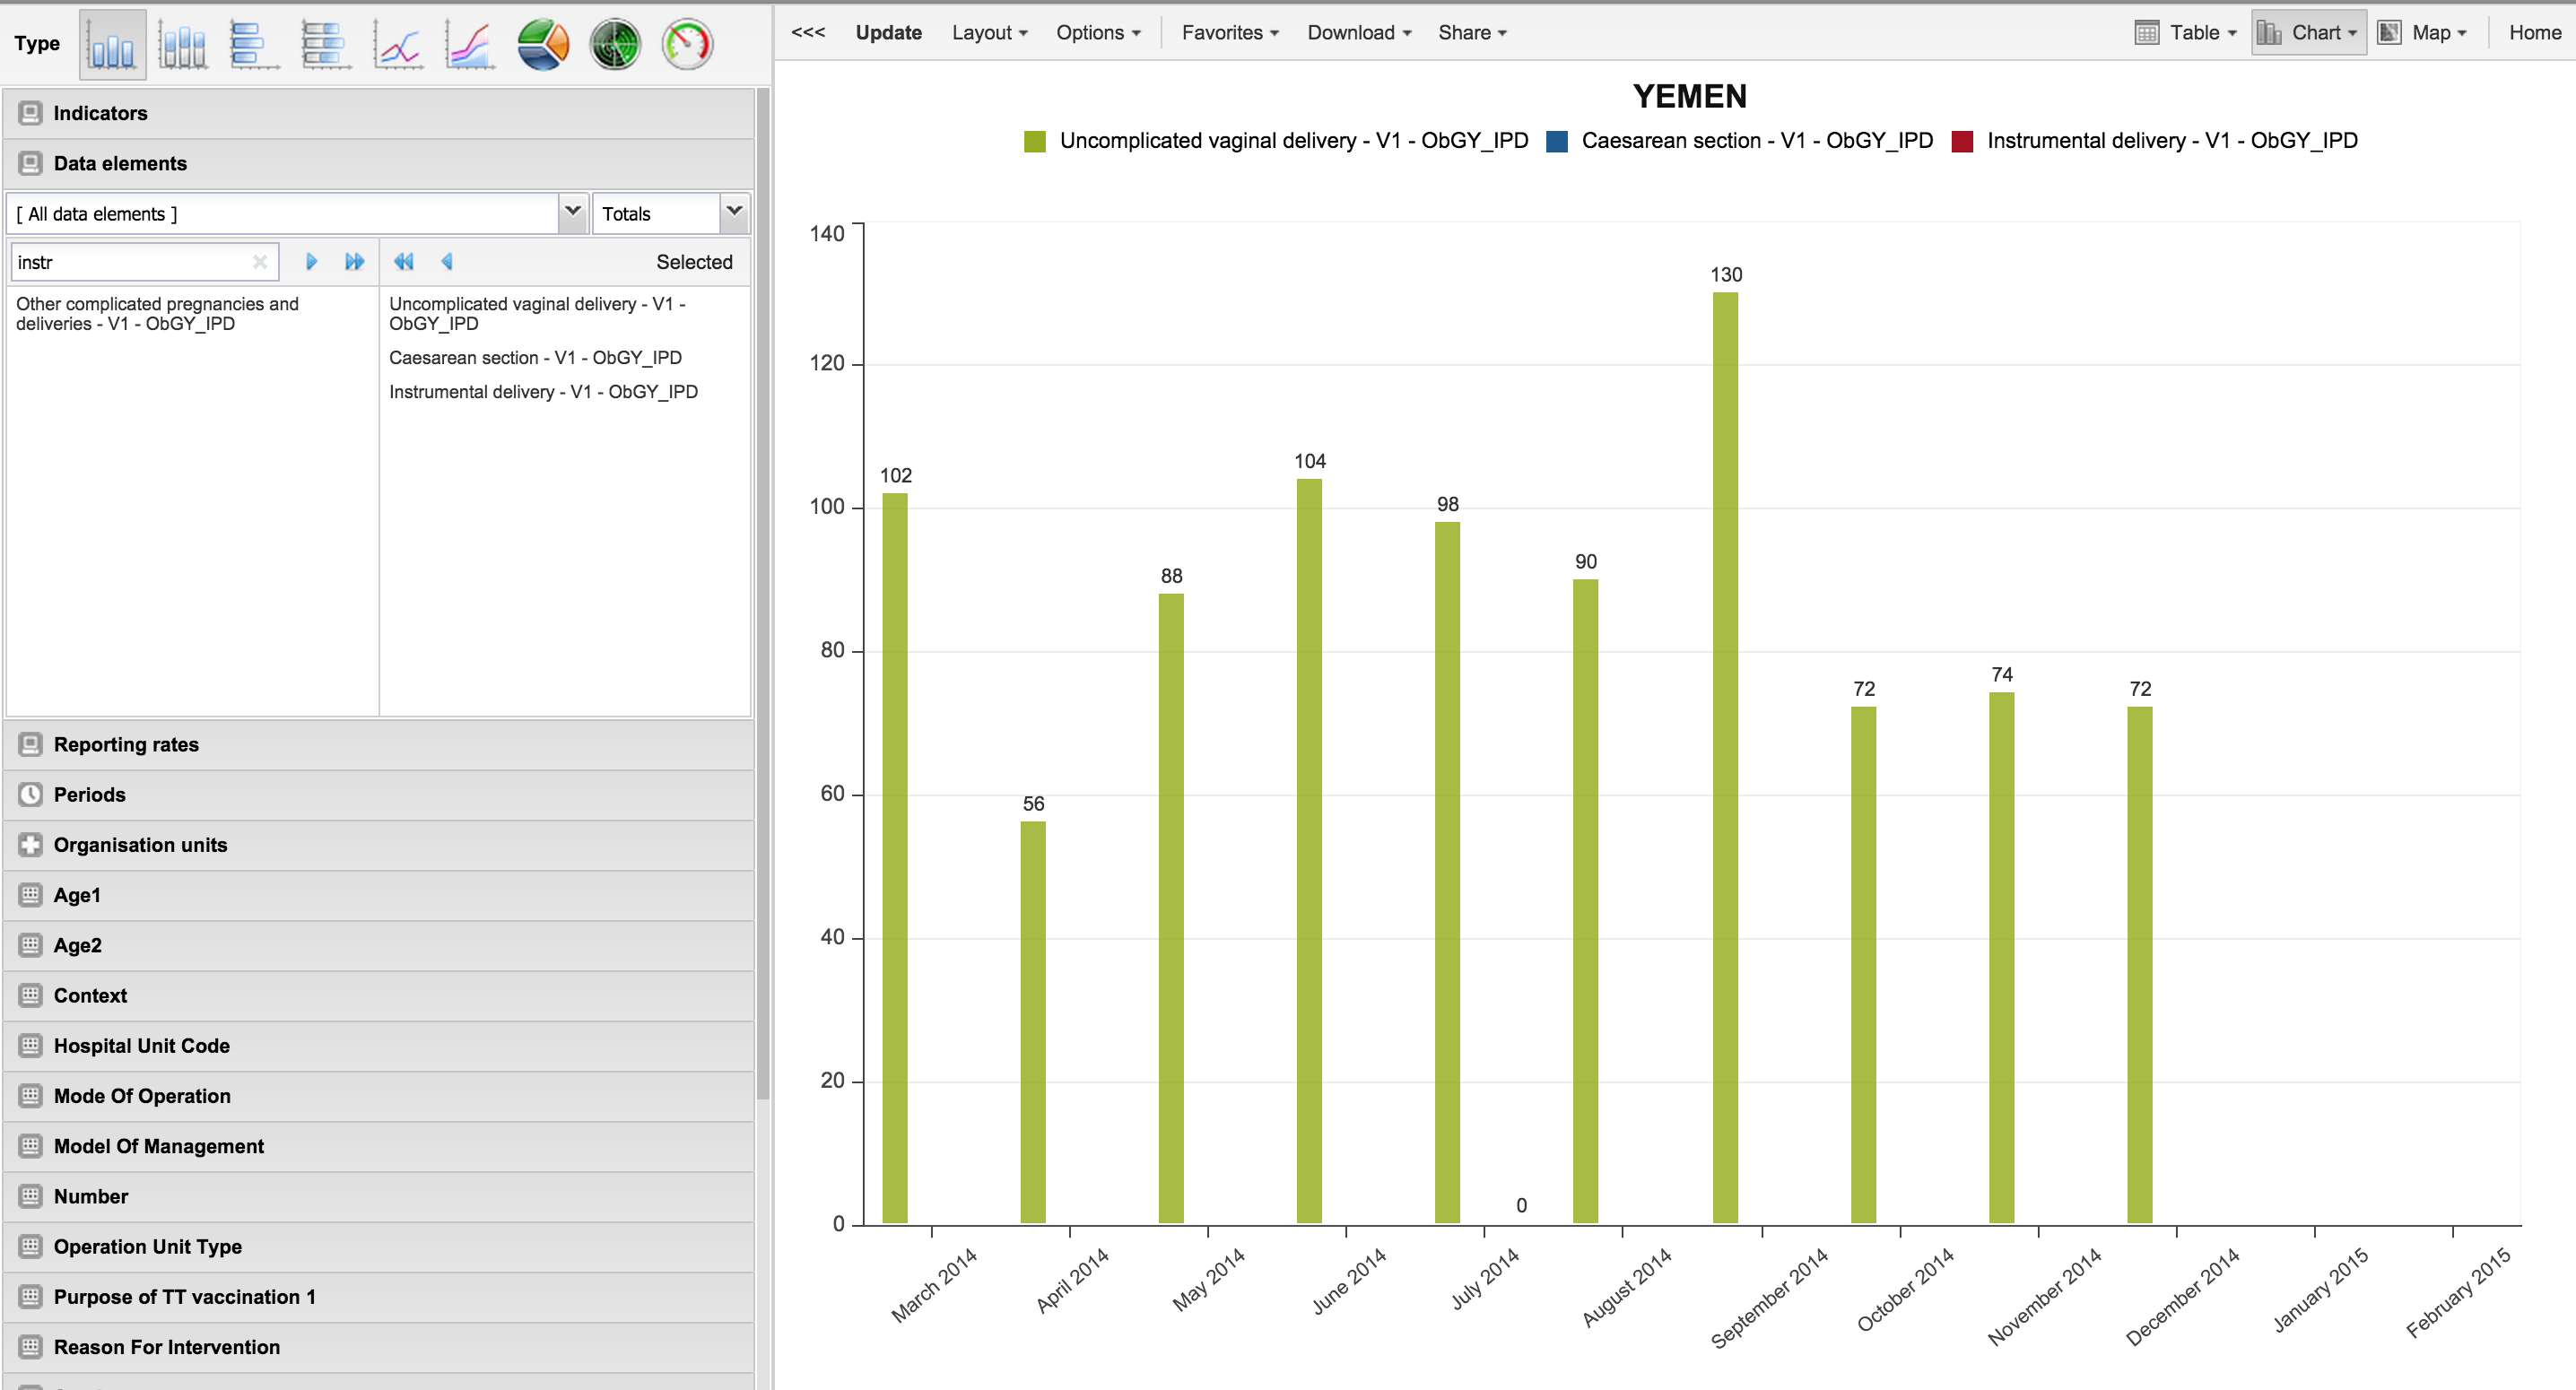
Task: Switch to the line chart type
Action: [x=398, y=45]
